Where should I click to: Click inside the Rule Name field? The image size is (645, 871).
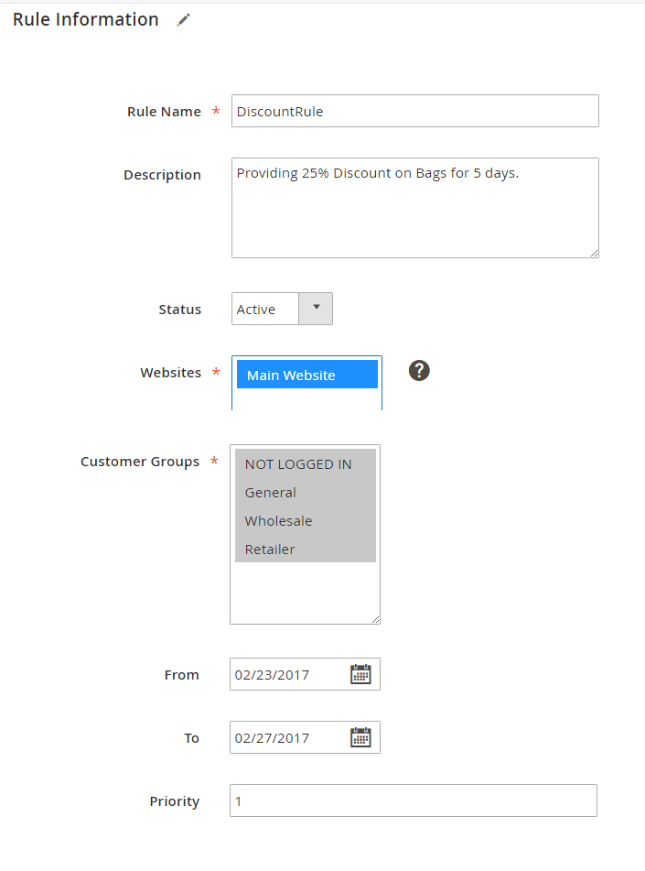coord(414,111)
